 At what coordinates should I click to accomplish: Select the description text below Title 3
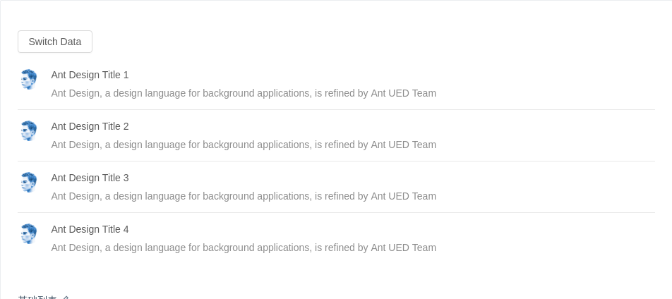(244, 196)
